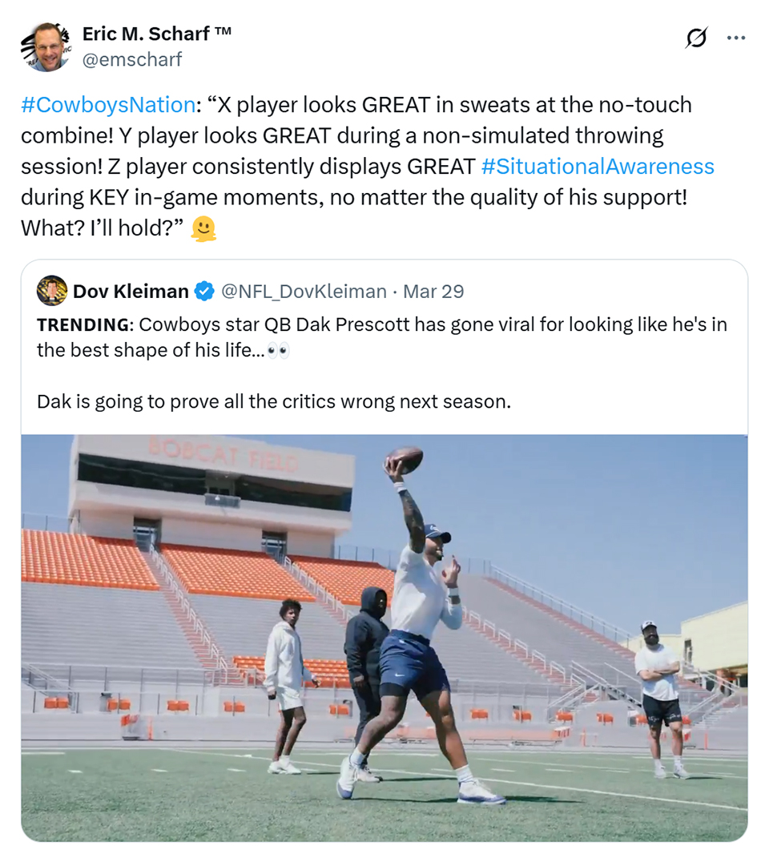Open the @NFL_DovKleiman handle
This screenshot has height=846, width=769.
304,292
